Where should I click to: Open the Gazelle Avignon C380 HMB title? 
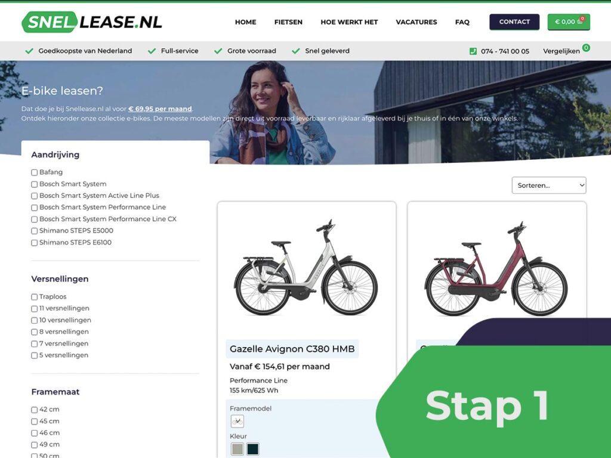point(292,348)
